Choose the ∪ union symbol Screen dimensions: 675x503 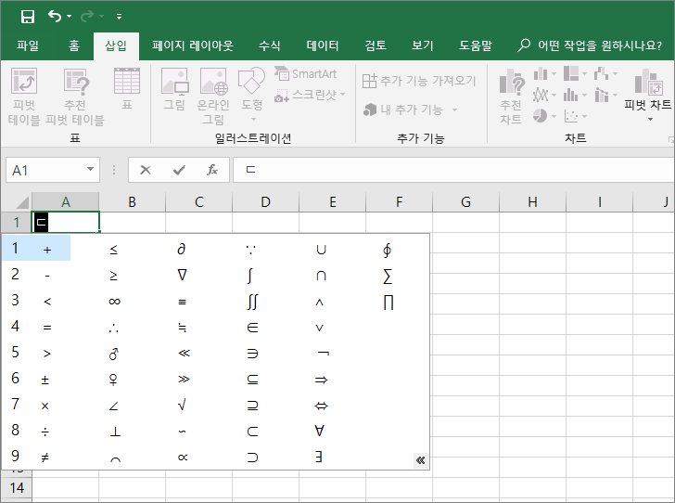coord(321,250)
